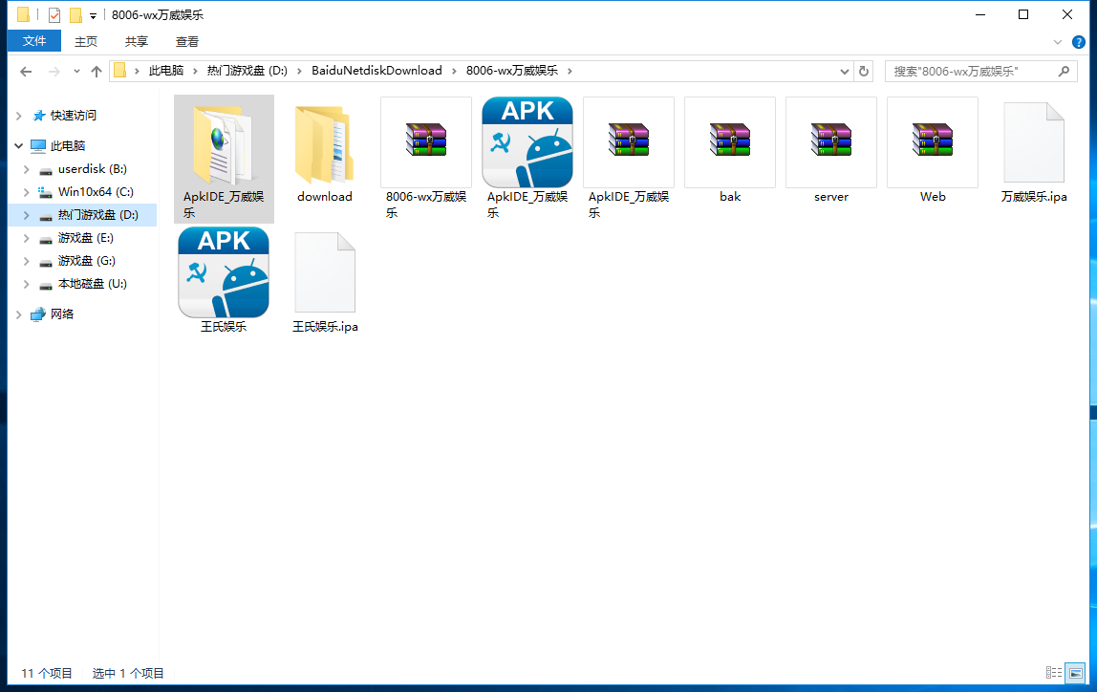The image size is (1097, 692).
Task: Select the 万威娱乐.ipa file icon
Action: point(1034,142)
